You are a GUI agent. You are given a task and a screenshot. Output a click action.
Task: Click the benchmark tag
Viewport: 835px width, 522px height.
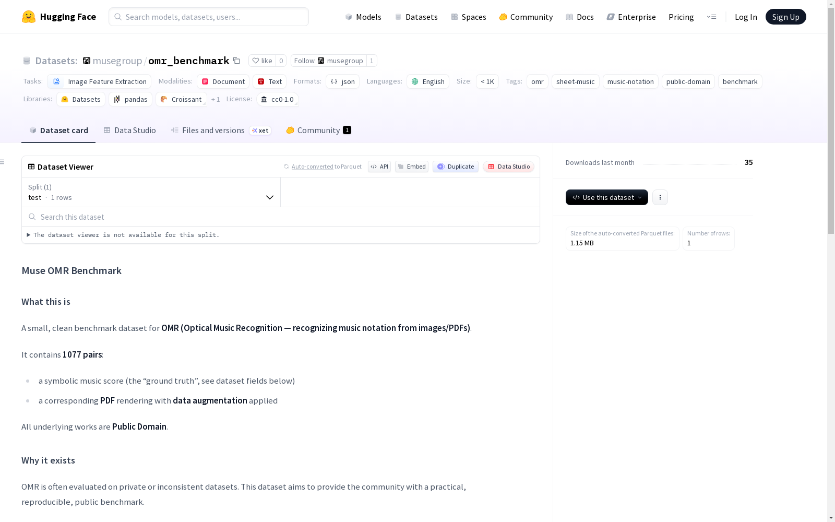740,81
